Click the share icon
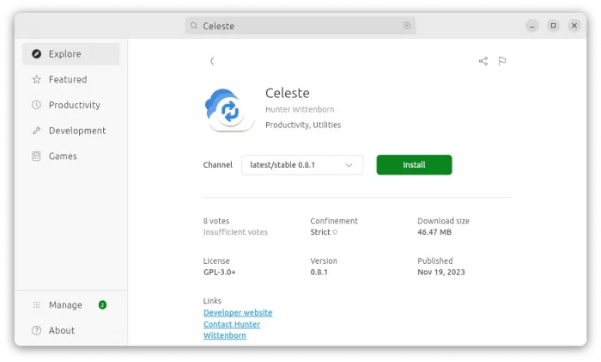This screenshot has height=362, width=601. click(483, 61)
